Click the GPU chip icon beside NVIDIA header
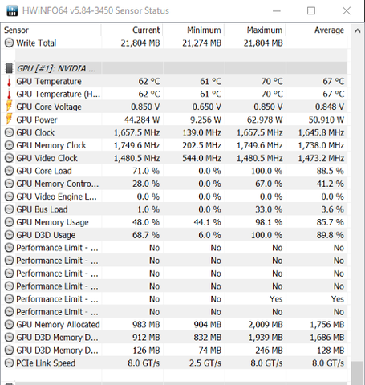 point(9,68)
